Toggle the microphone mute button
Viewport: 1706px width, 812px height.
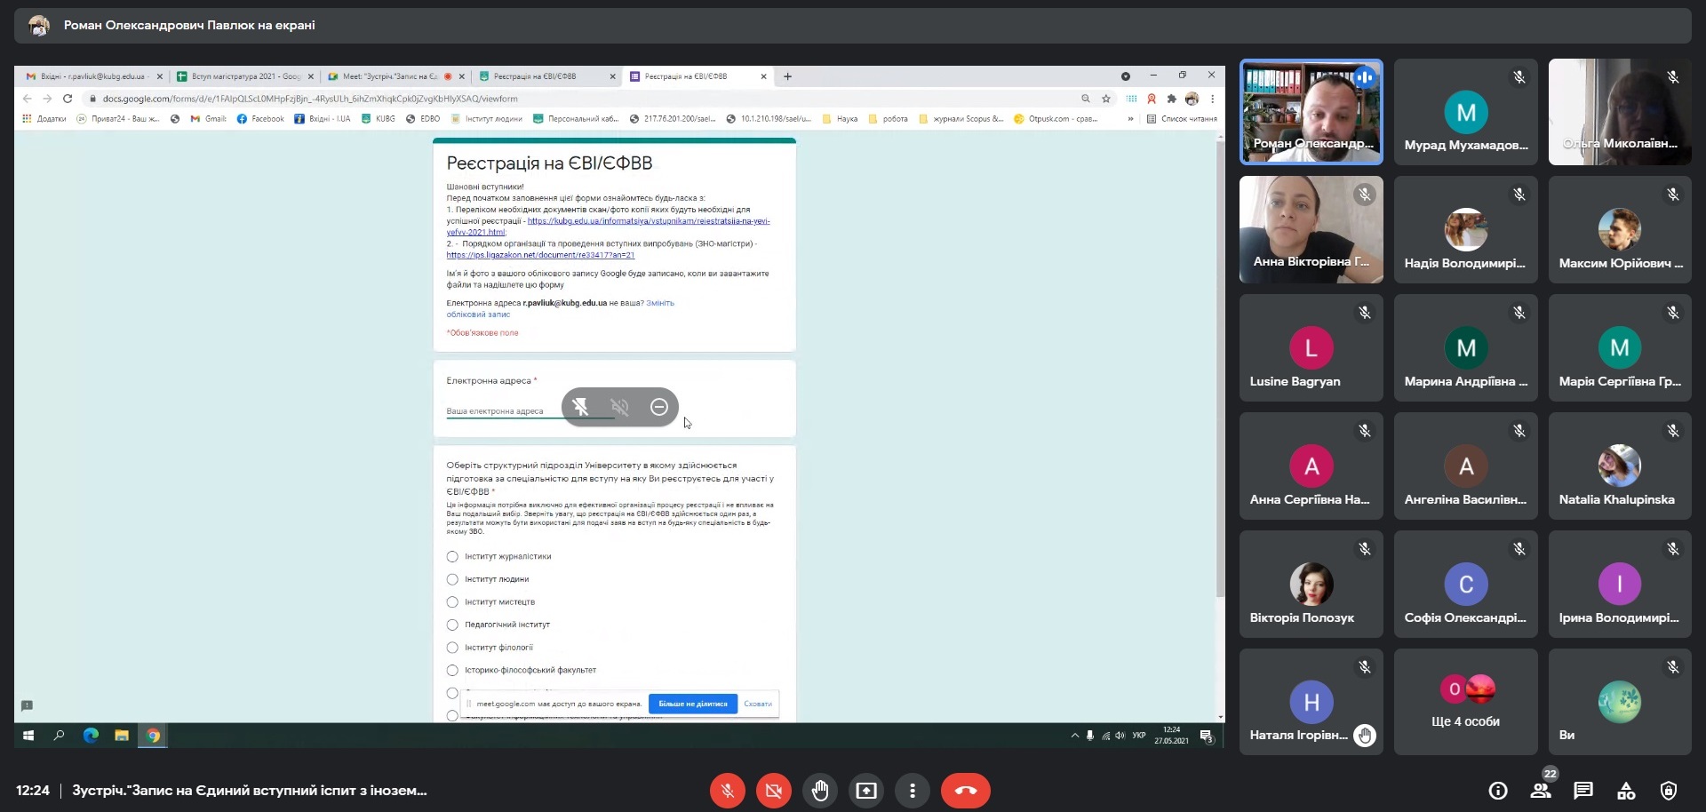[x=728, y=791]
